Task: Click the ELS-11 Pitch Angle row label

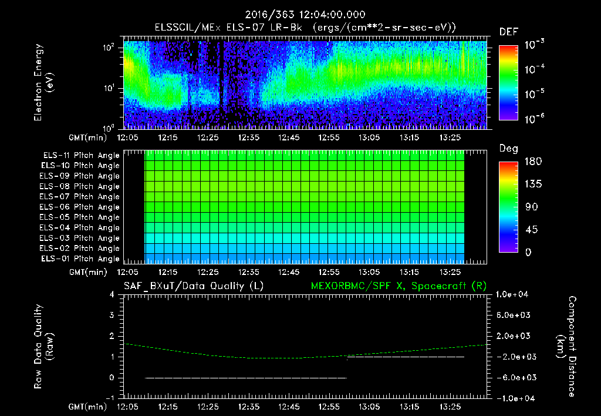Action: tap(81, 156)
